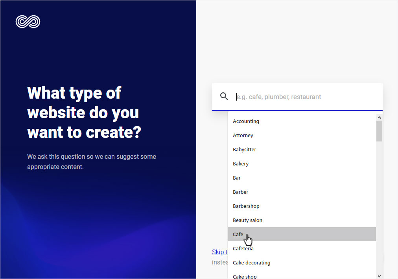Choose Cafeteria in the suggestions
The height and width of the screenshot is (279, 398).
pyautogui.click(x=302, y=249)
